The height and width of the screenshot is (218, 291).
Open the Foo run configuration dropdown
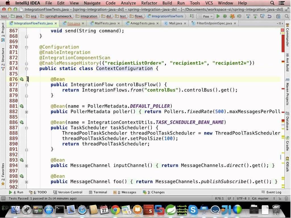pos(205,16)
